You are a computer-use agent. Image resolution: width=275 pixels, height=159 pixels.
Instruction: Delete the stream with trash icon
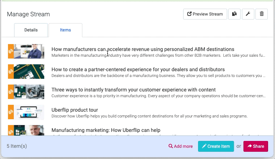coord(262,14)
